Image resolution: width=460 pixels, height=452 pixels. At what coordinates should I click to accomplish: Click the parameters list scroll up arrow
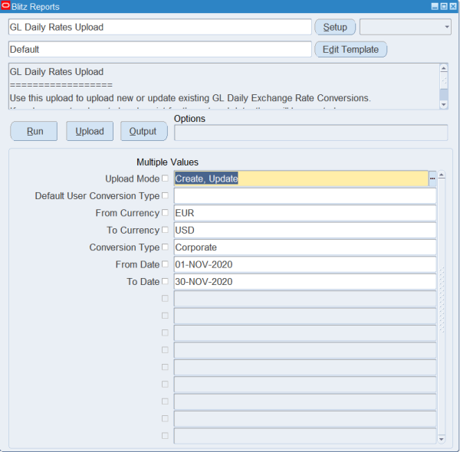tap(442, 175)
